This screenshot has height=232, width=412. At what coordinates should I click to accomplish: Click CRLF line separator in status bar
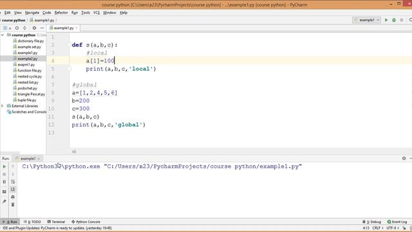[x=378, y=227]
